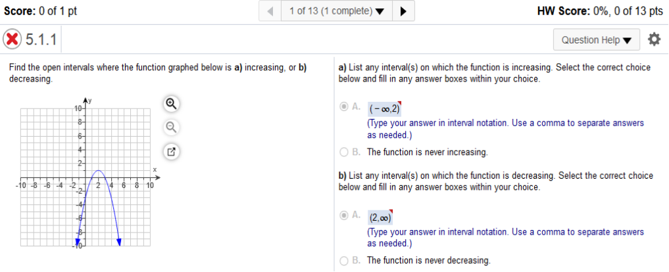Image resolution: width=669 pixels, height=272 pixels.
Task: Open the settings gear icon
Action: 654,39
